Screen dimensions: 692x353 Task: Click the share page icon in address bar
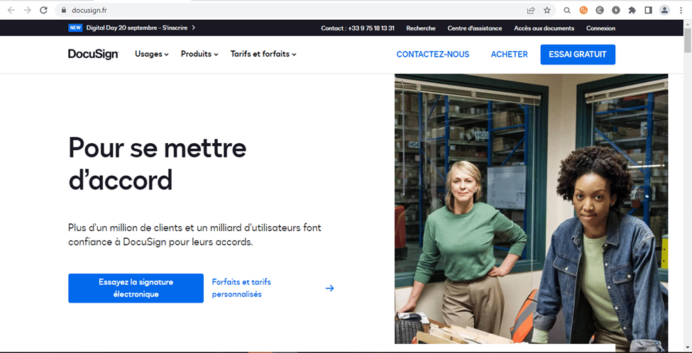pyautogui.click(x=531, y=10)
